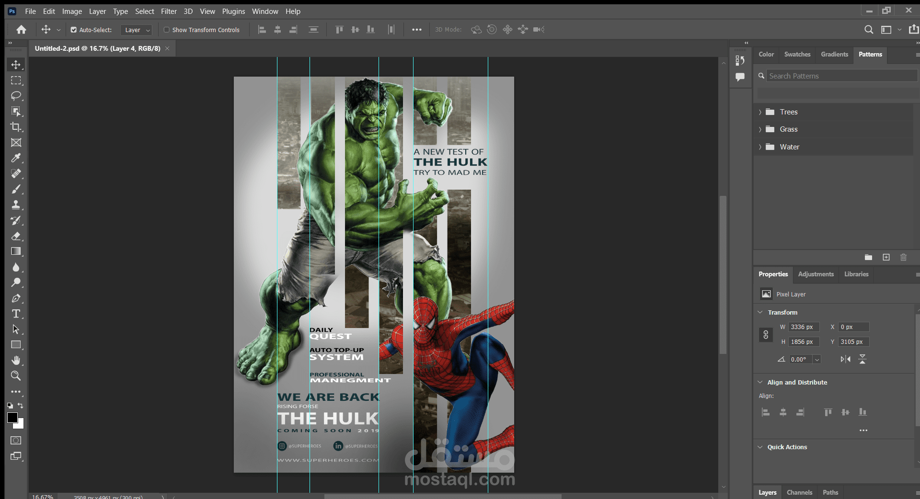Select the Eraser tool
The width and height of the screenshot is (920, 499).
pos(16,236)
